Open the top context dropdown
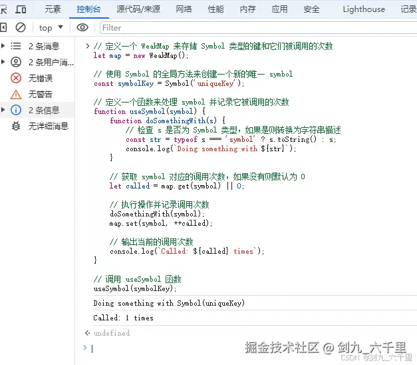 pos(51,28)
